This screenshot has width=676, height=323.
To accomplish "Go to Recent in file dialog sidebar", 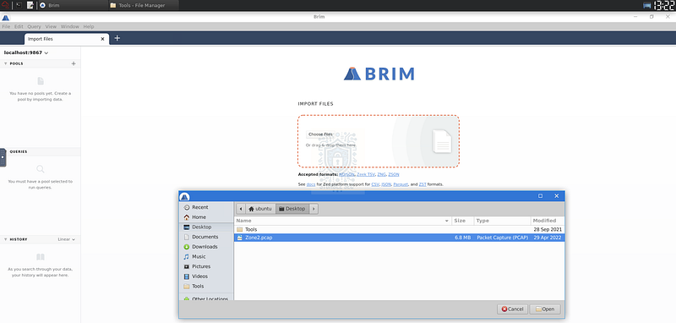I will point(205,207).
